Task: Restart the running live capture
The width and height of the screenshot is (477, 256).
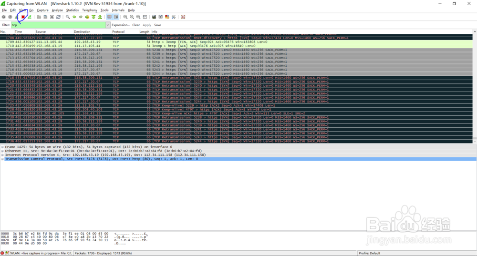Action: 30,17
